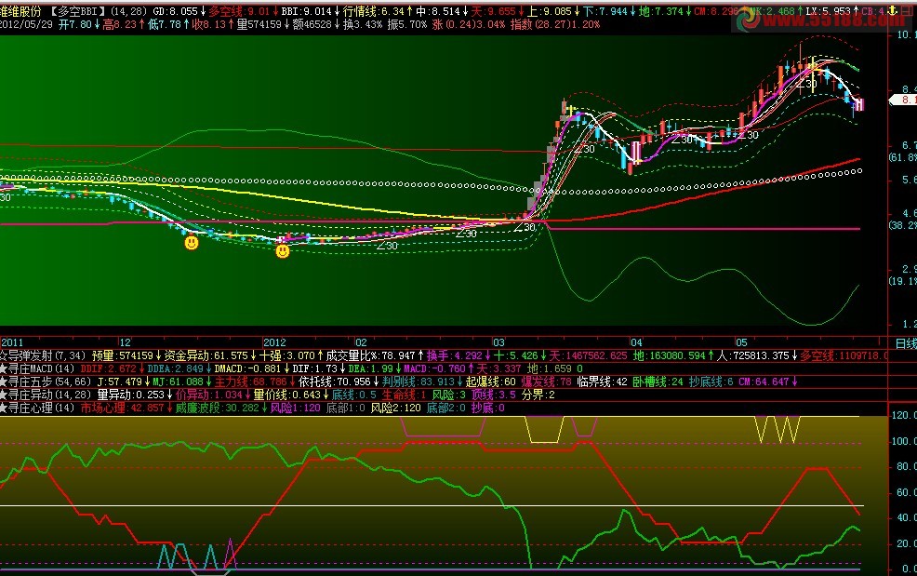
Task: Click the star icon beside 寻庄心理
Action: 3,408
